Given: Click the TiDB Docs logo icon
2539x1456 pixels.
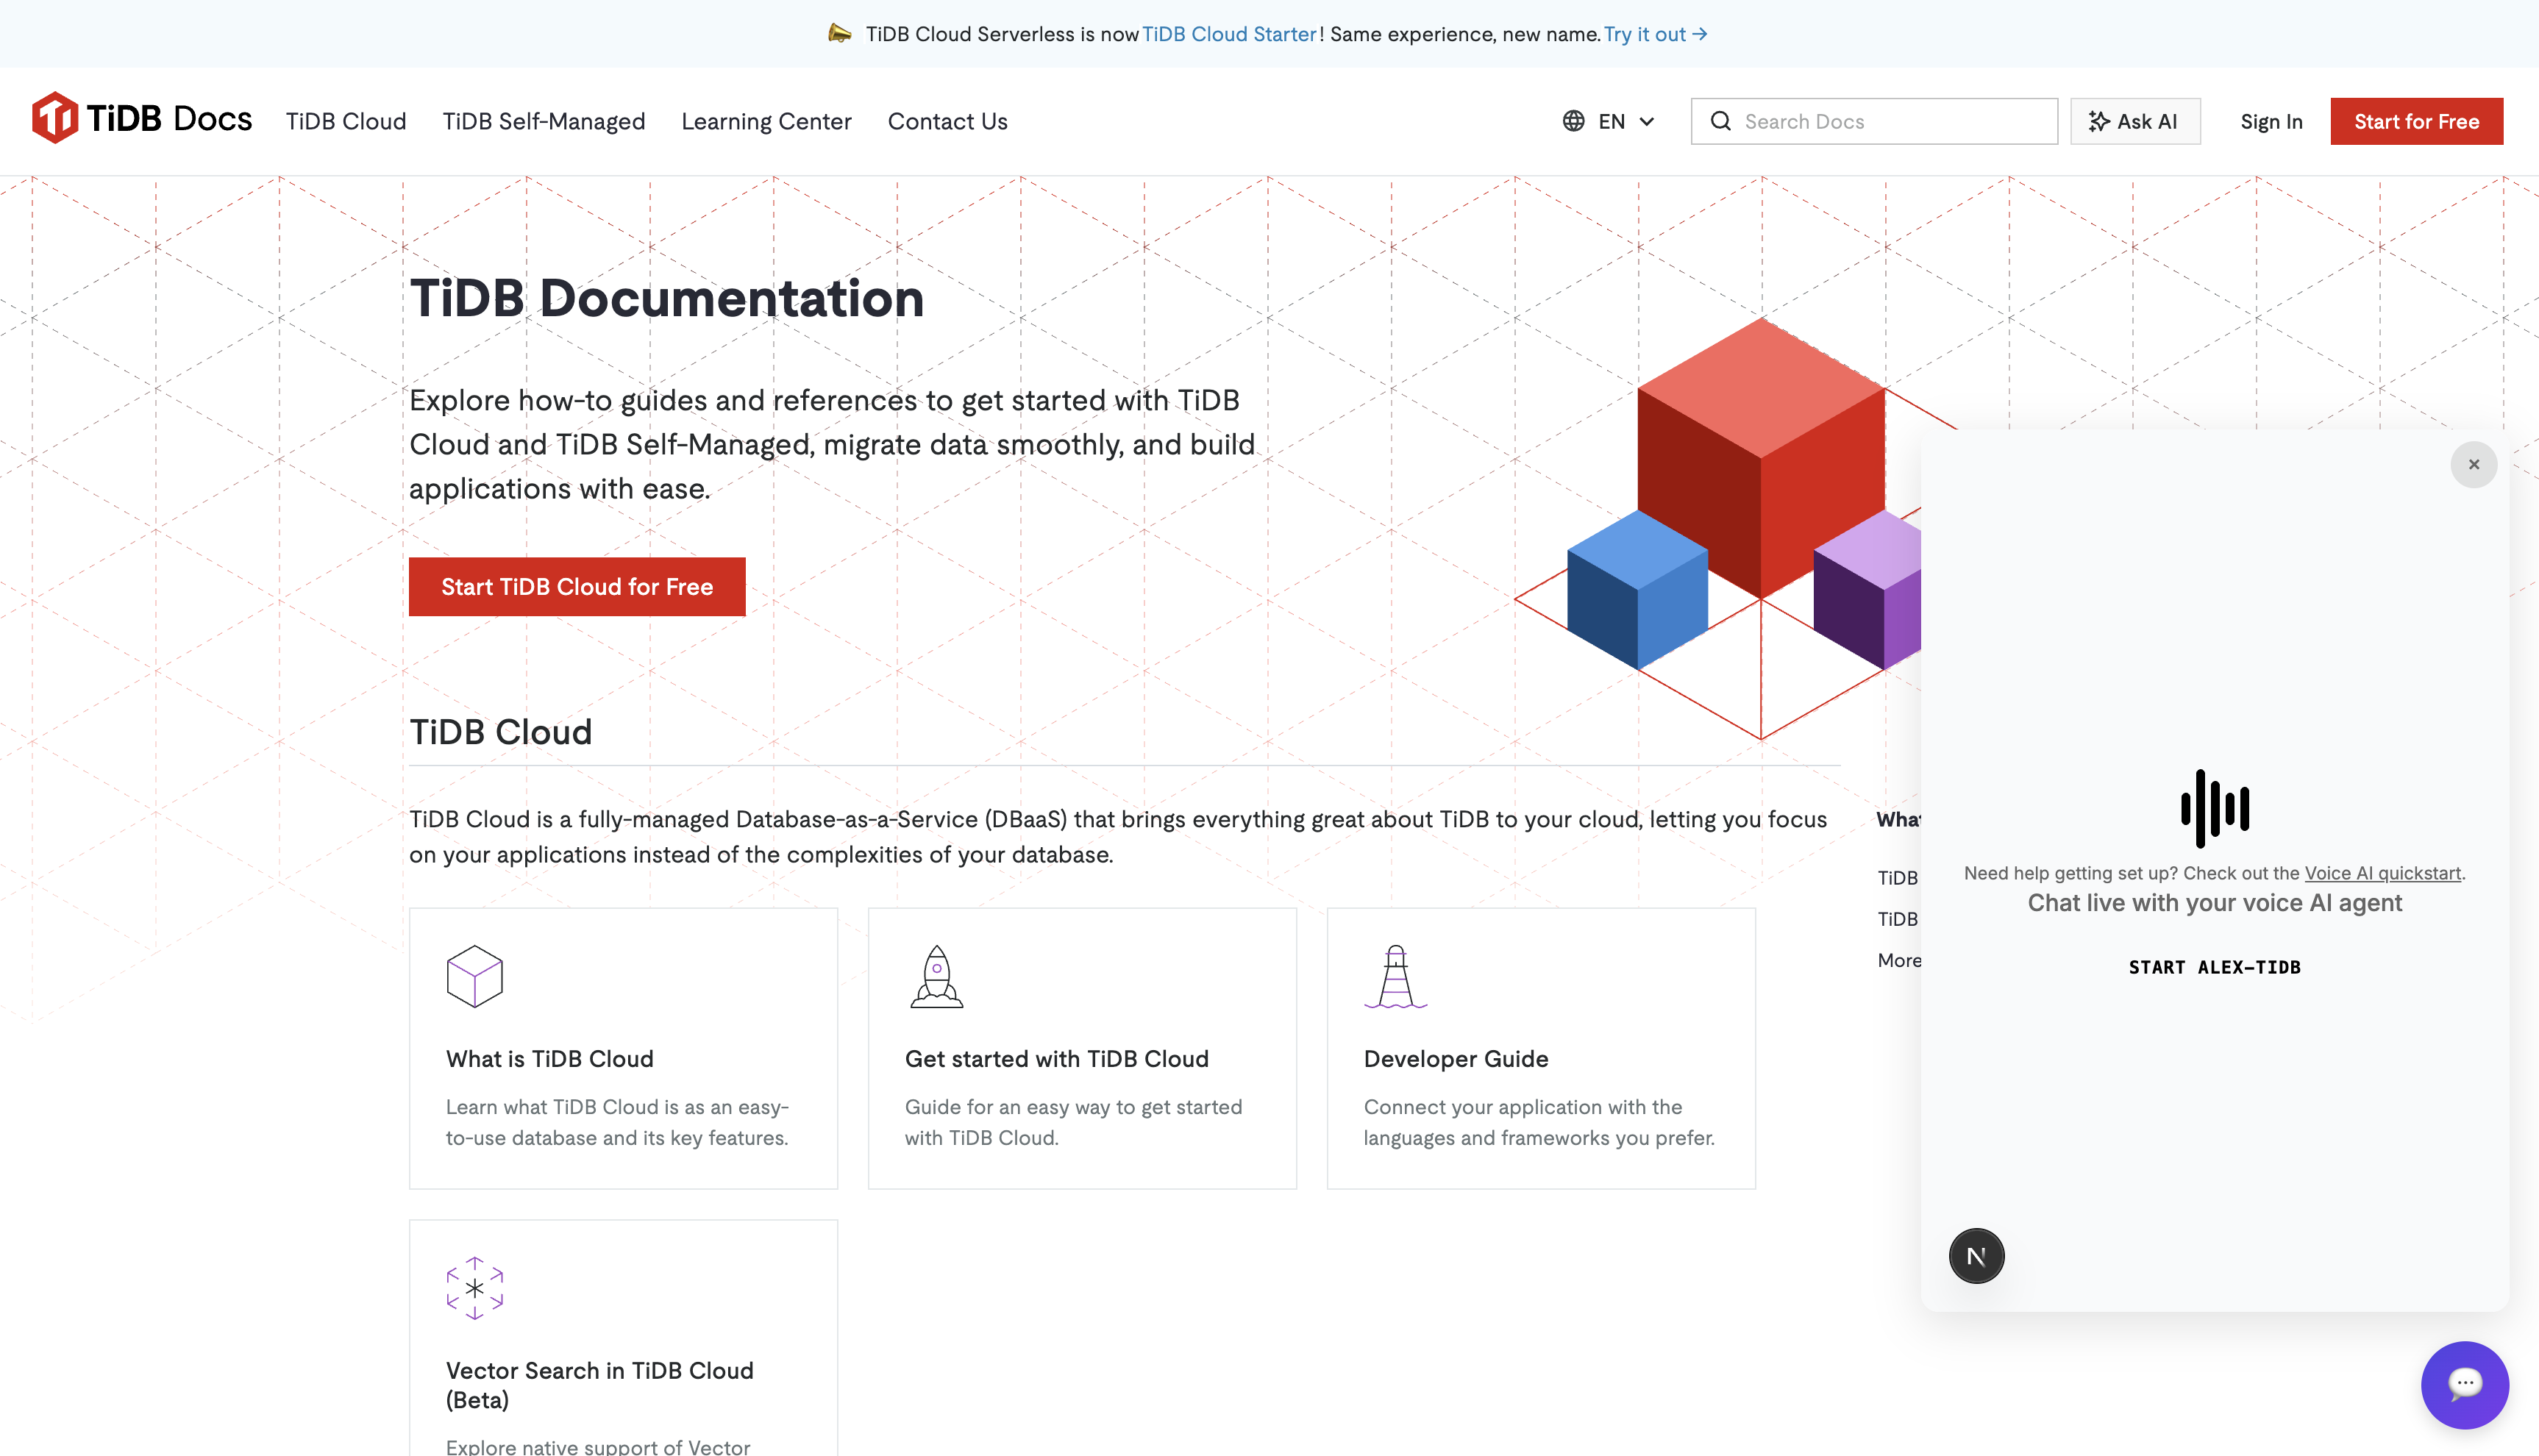Looking at the screenshot, I should coord(54,118).
